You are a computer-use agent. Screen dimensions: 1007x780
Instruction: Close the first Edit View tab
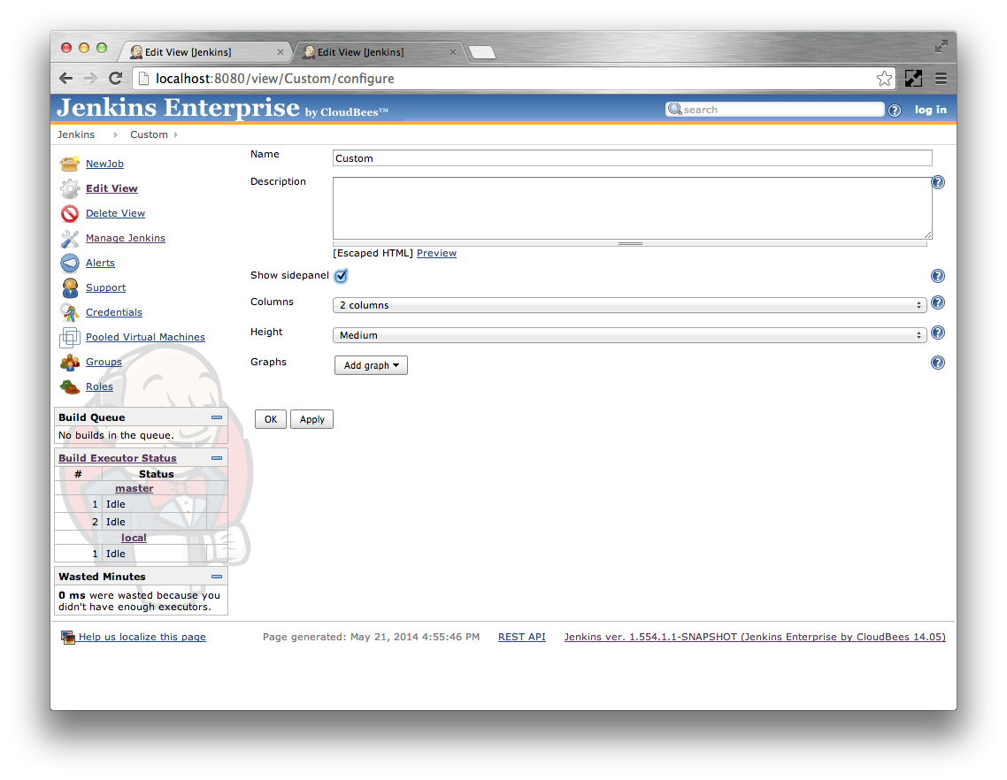[280, 53]
